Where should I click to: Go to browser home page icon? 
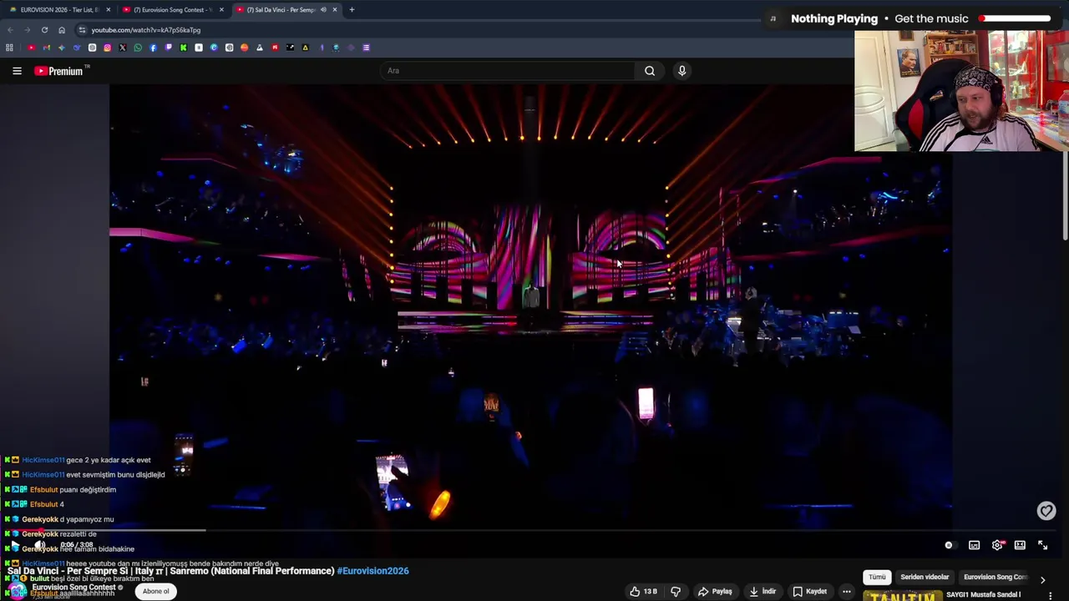coord(62,30)
